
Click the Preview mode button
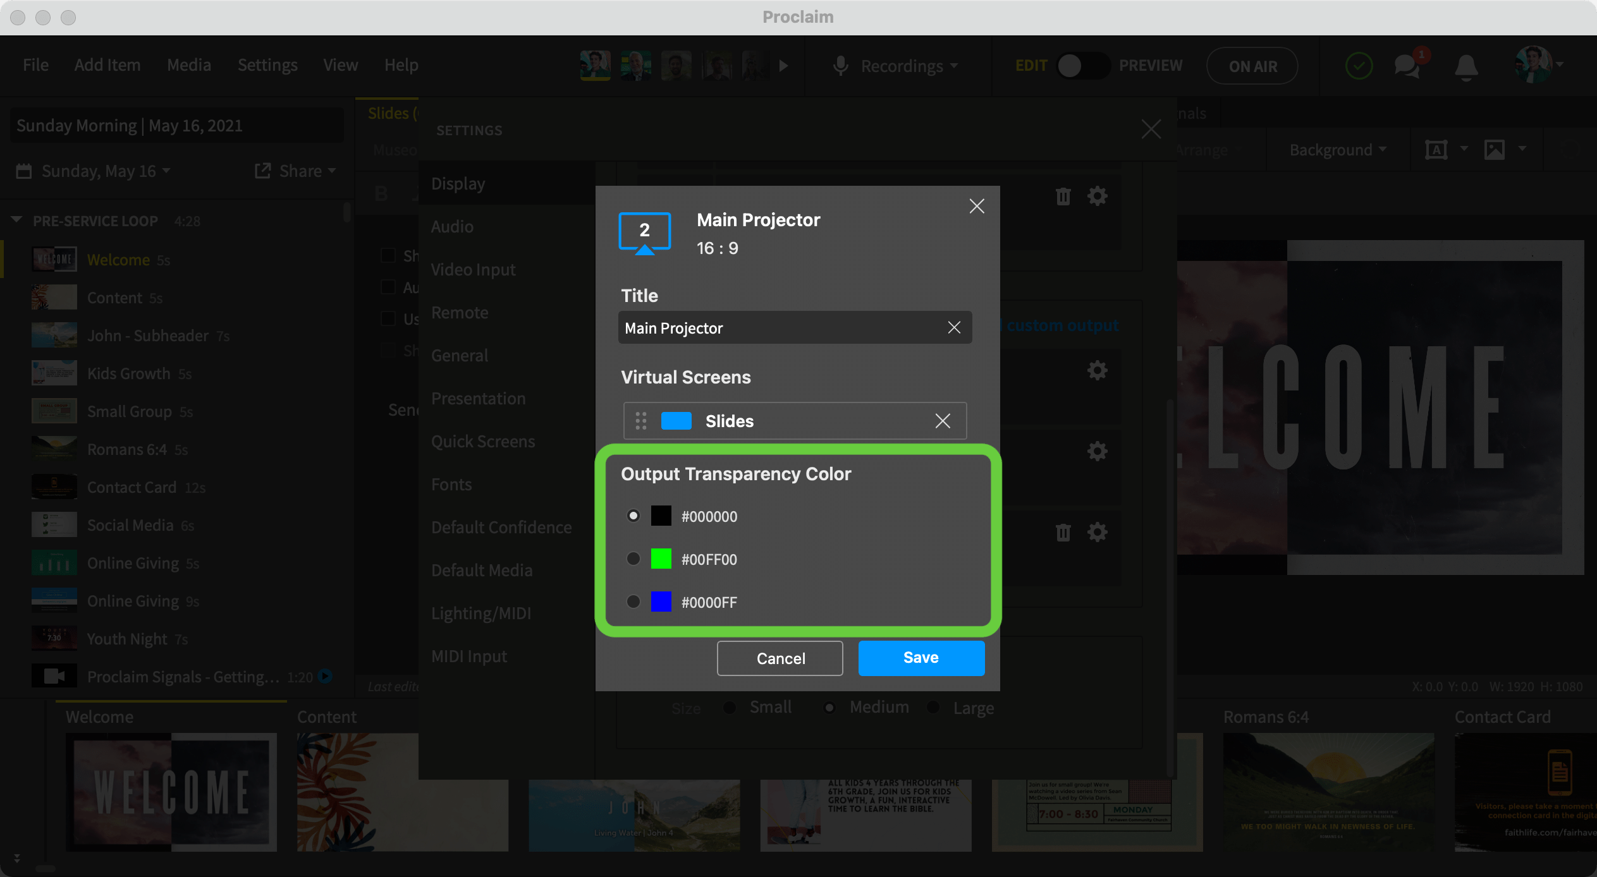[1149, 65]
